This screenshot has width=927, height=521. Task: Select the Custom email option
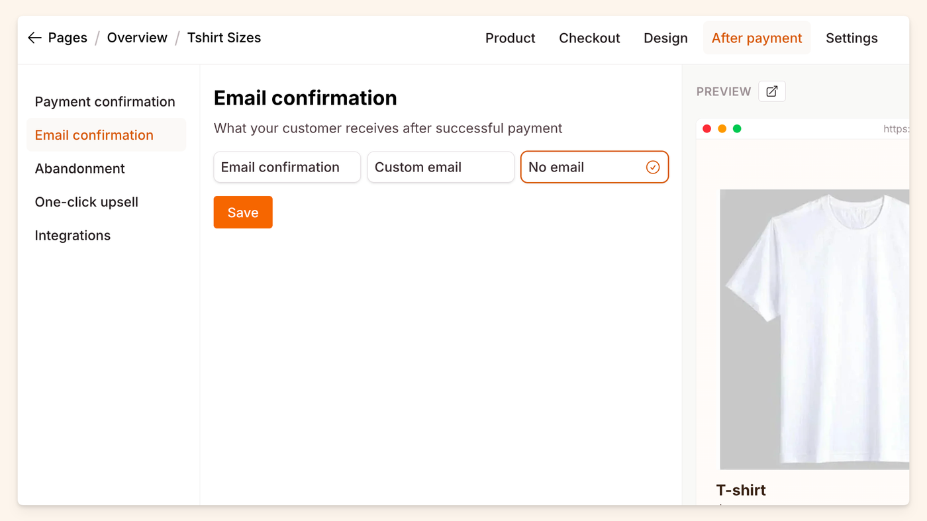[440, 167]
